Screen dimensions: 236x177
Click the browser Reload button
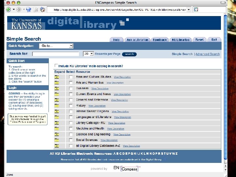coord(29,10)
